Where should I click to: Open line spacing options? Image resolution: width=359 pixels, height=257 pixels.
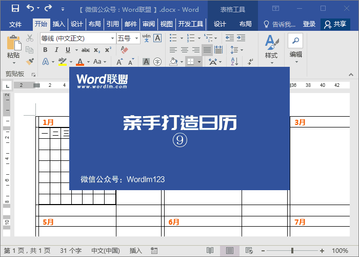236,50
